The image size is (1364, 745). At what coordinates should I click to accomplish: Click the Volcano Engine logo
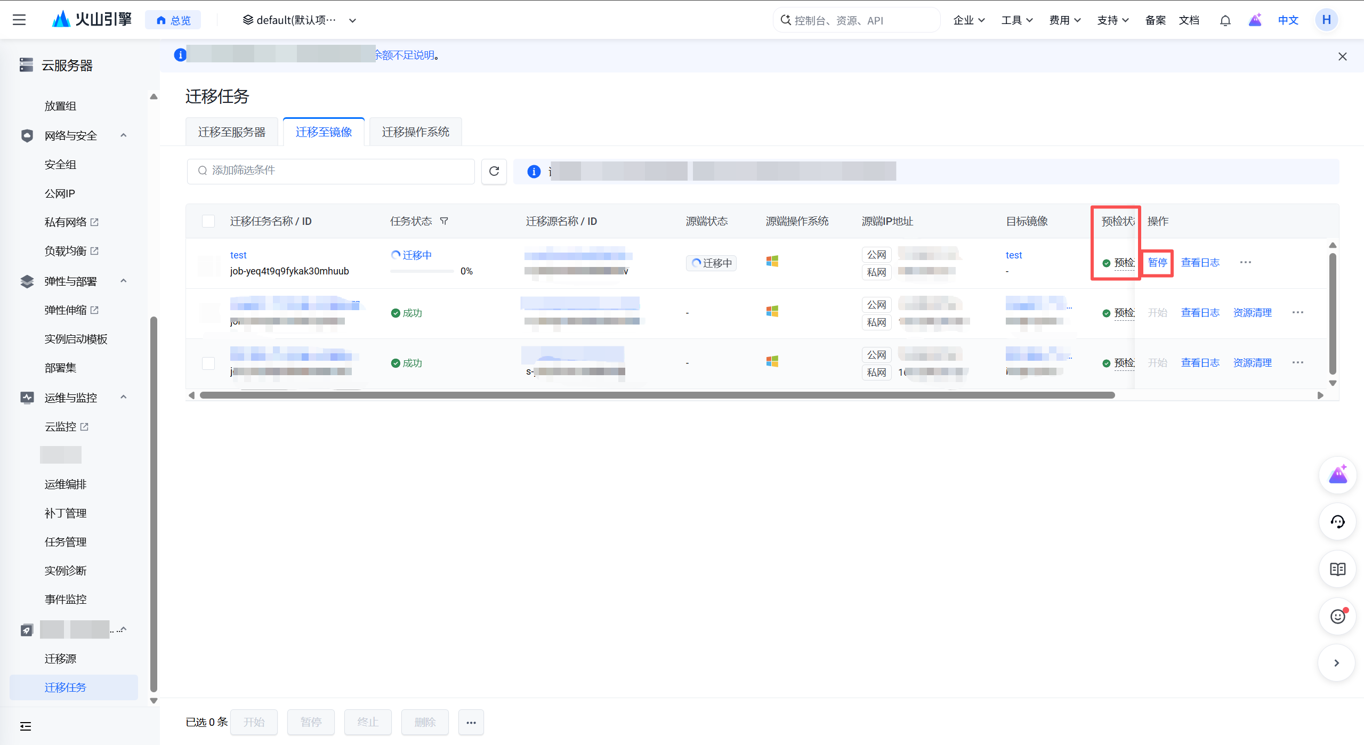coord(92,20)
